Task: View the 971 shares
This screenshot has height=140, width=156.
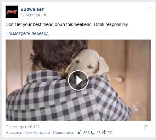Action: click(110, 133)
